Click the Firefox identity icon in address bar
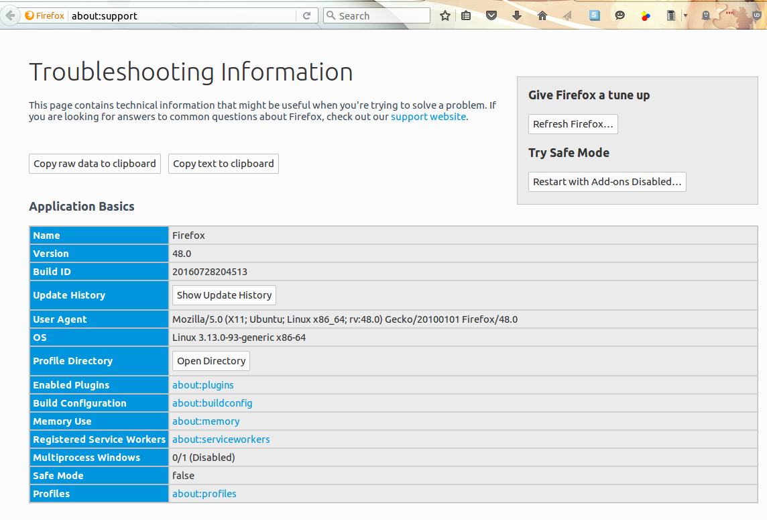This screenshot has width=767, height=520. [x=29, y=15]
